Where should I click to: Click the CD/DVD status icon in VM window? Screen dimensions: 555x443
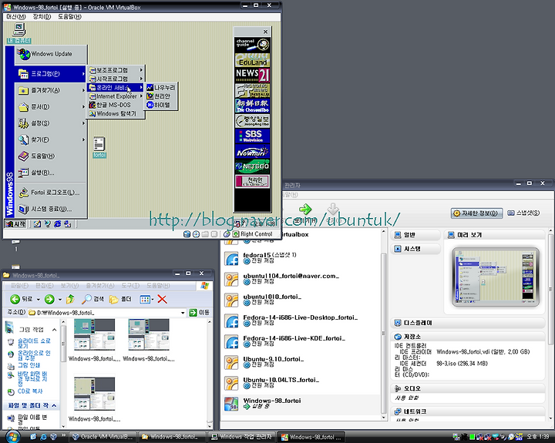[196, 234]
